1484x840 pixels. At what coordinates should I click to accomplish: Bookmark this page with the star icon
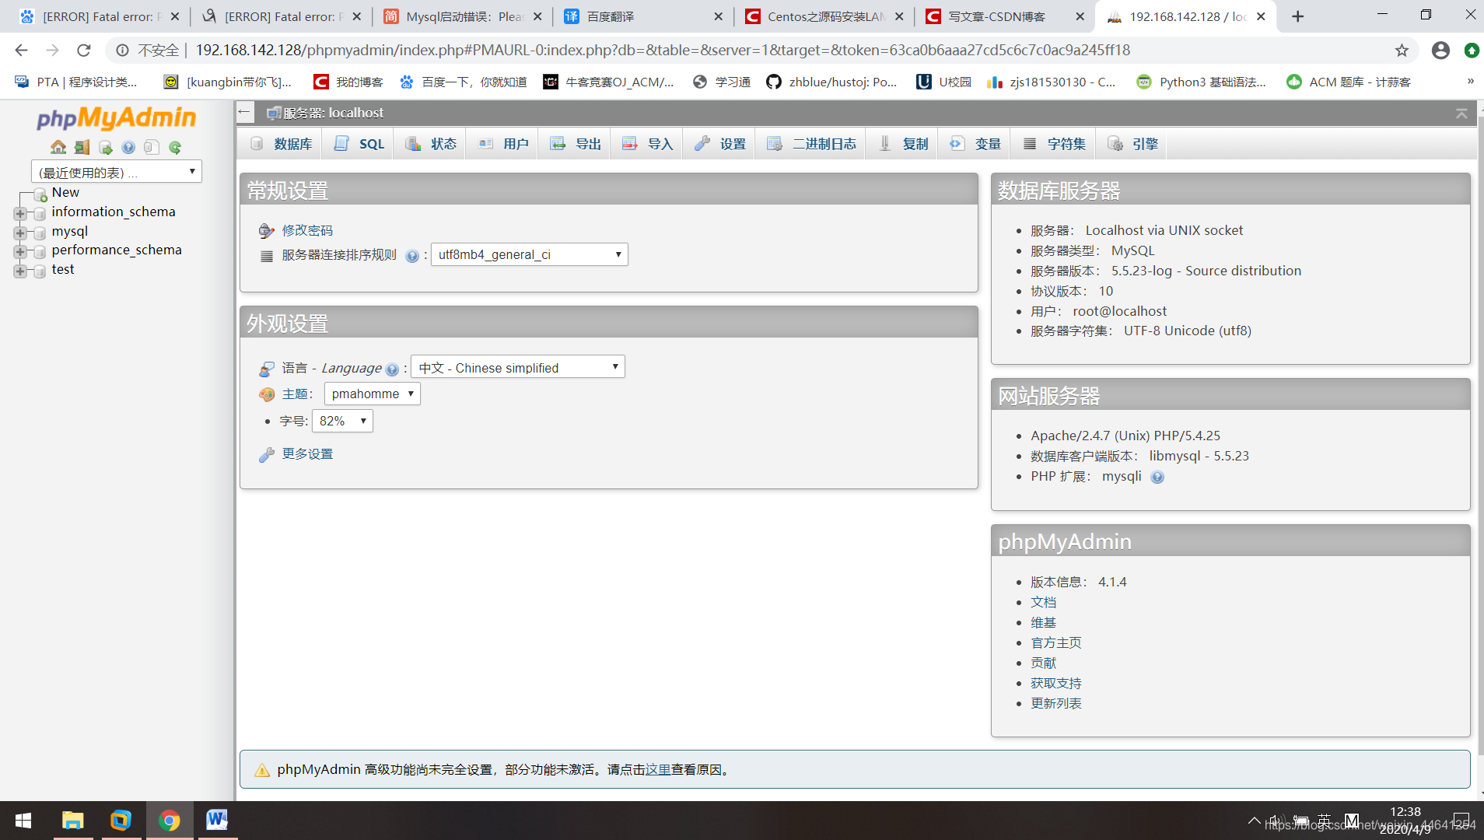1402,51
